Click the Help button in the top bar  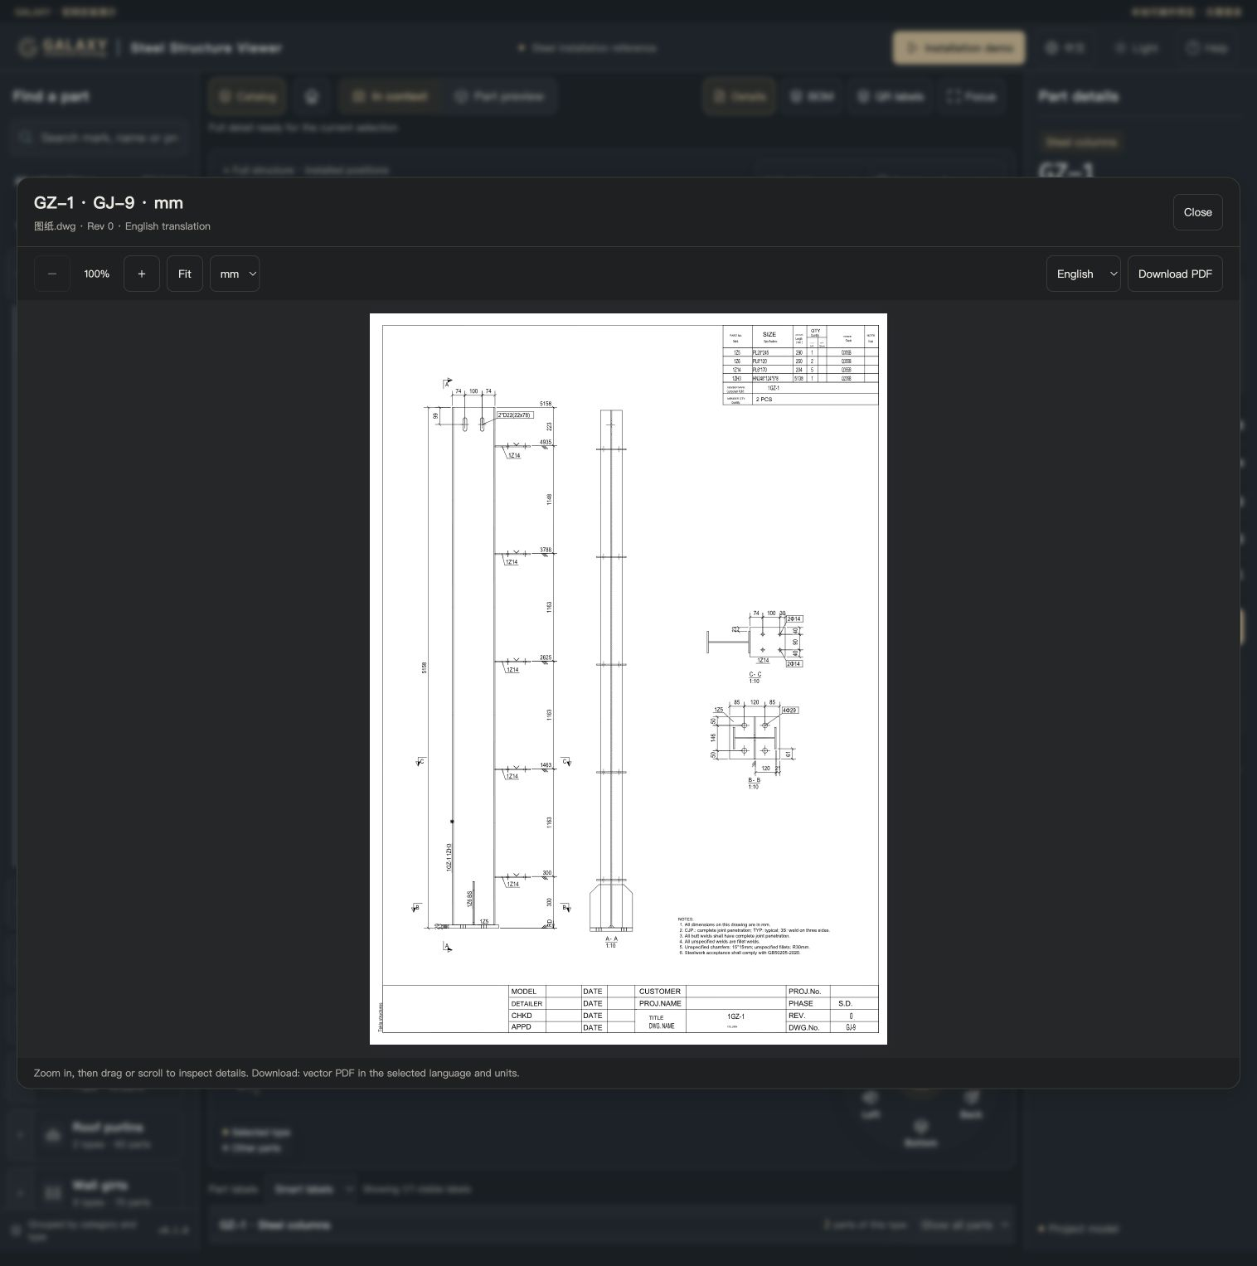1207,48
